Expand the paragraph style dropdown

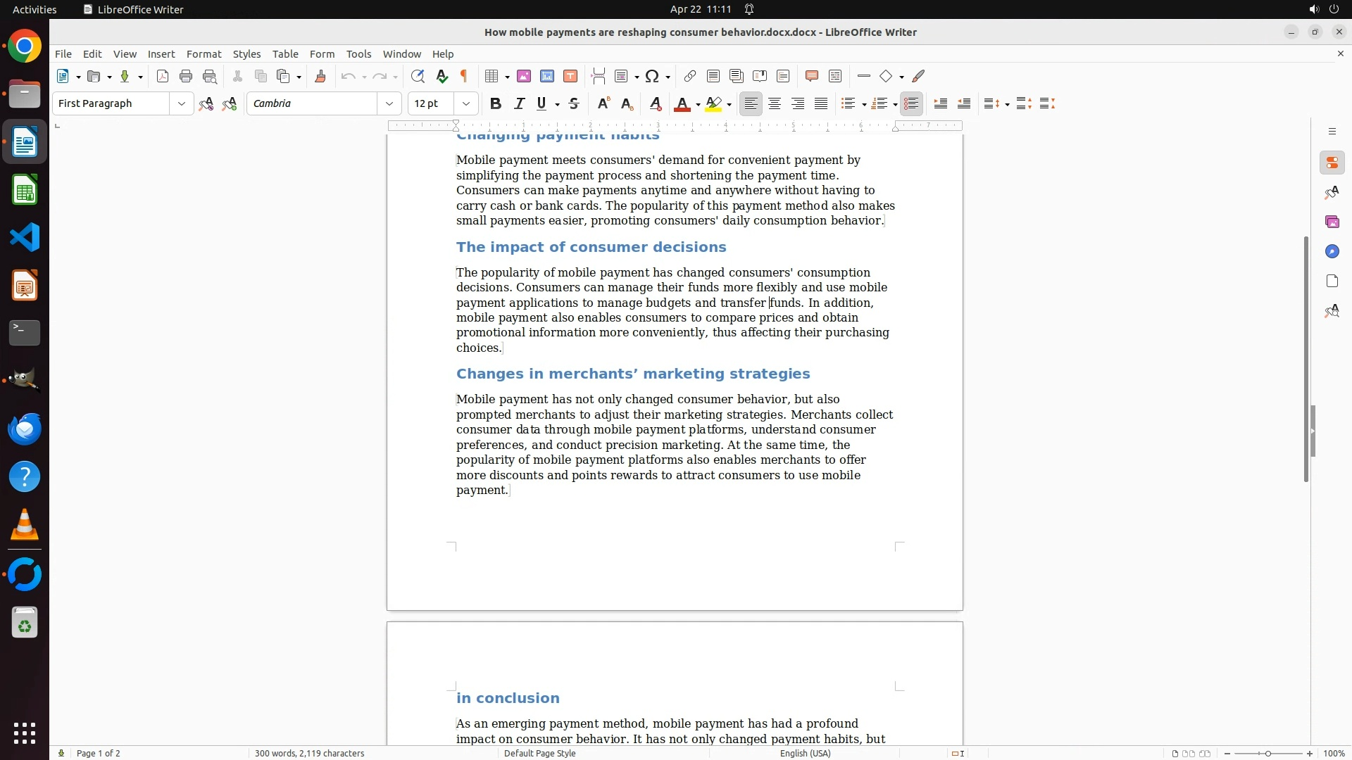click(x=182, y=104)
